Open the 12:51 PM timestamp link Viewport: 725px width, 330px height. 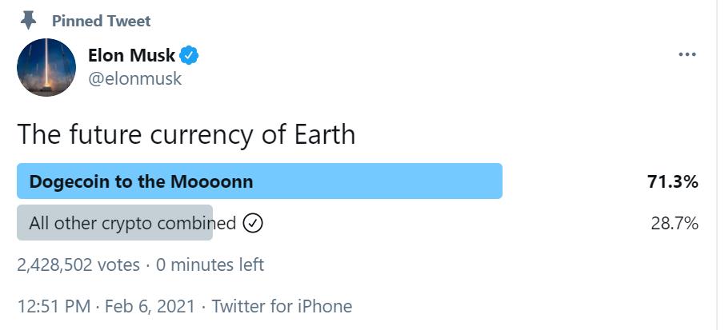[51, 305]
